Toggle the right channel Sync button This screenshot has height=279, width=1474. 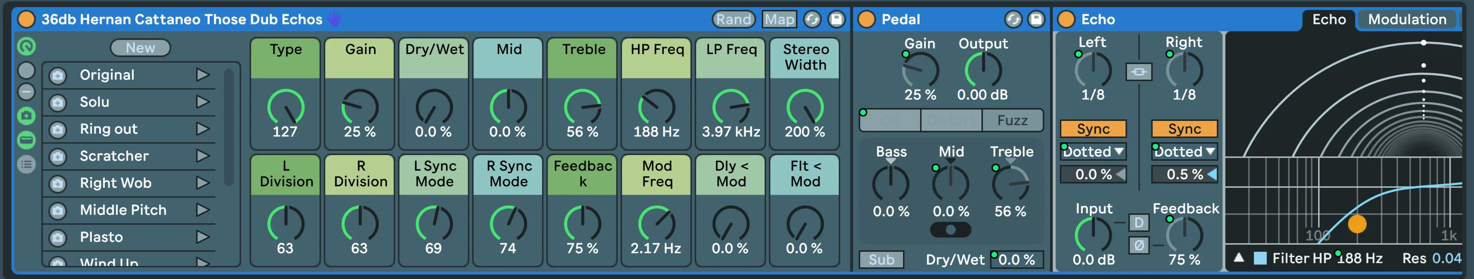[1184, 129]
